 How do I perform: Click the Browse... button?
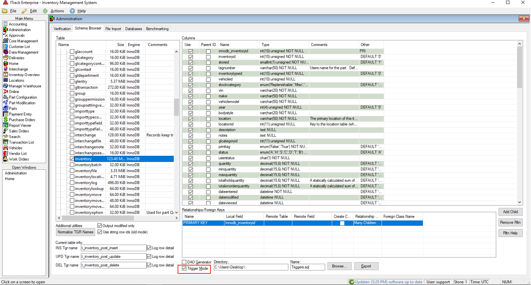[x=339, y=266]
